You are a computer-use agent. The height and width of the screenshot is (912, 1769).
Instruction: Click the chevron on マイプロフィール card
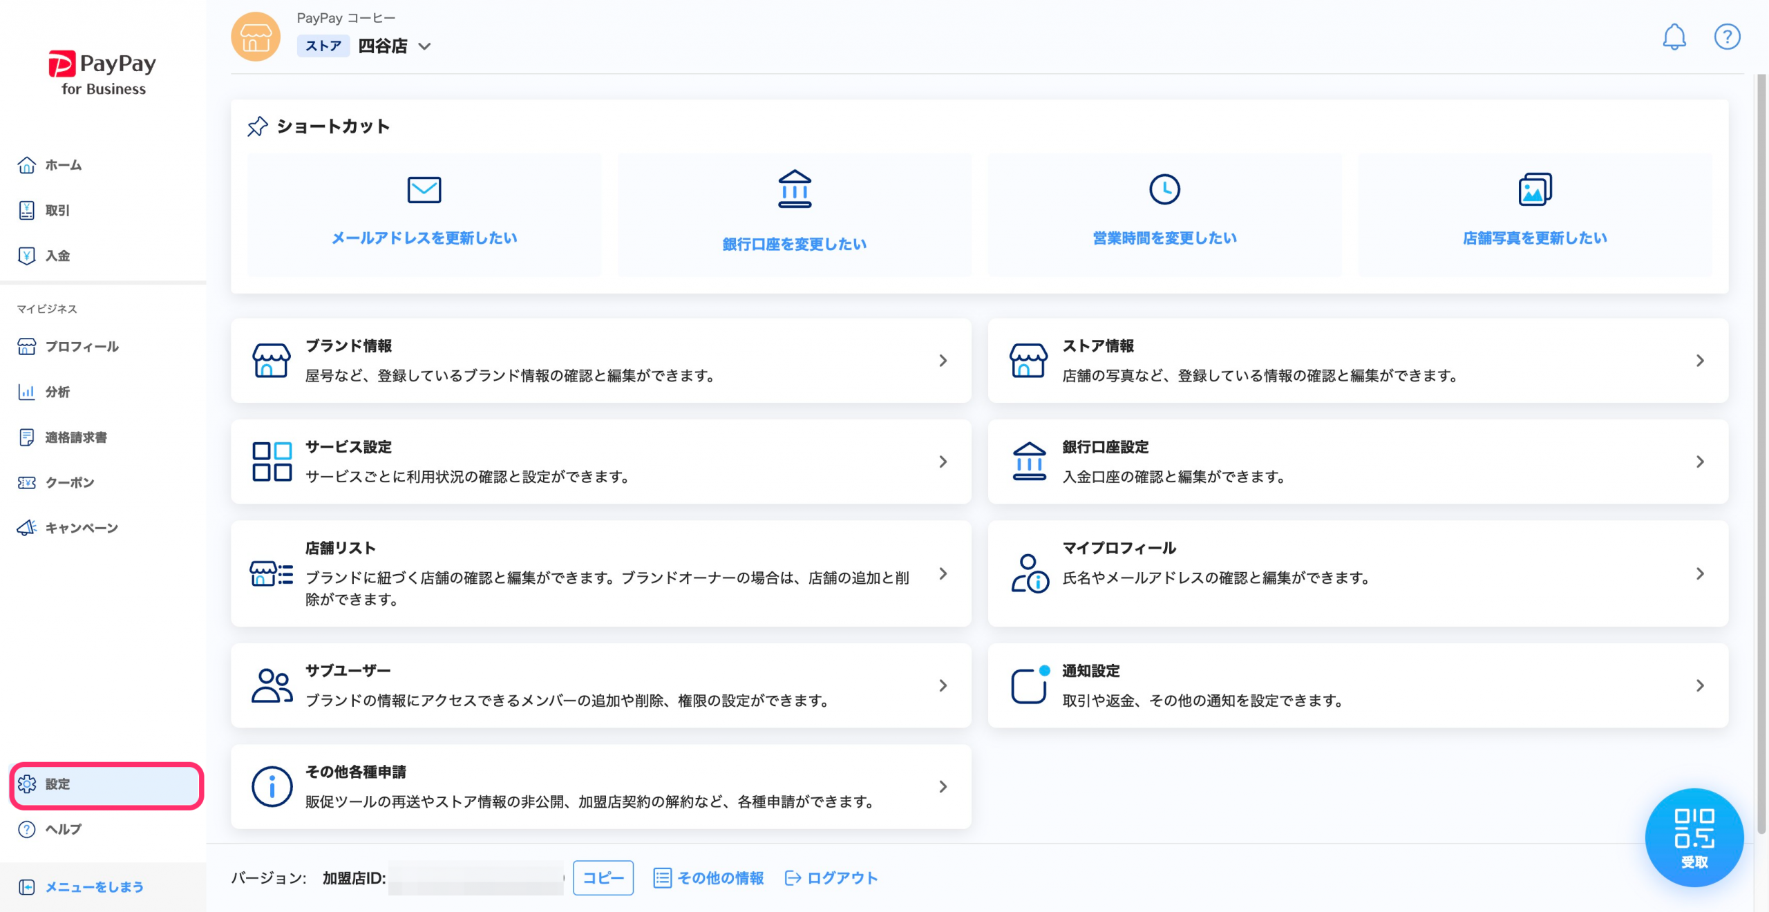click(1700, 573)
